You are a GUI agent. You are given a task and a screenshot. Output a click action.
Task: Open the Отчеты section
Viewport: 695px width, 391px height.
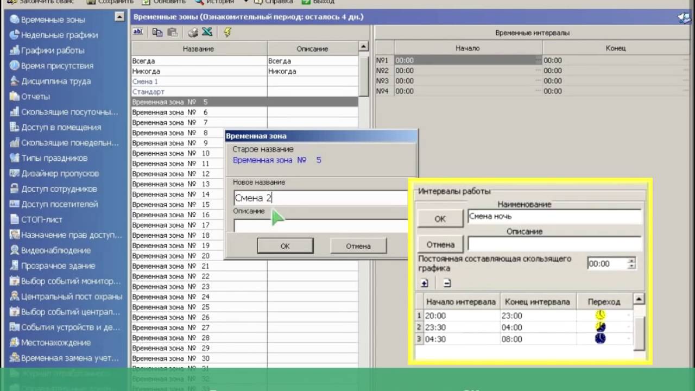pos(35,97)
